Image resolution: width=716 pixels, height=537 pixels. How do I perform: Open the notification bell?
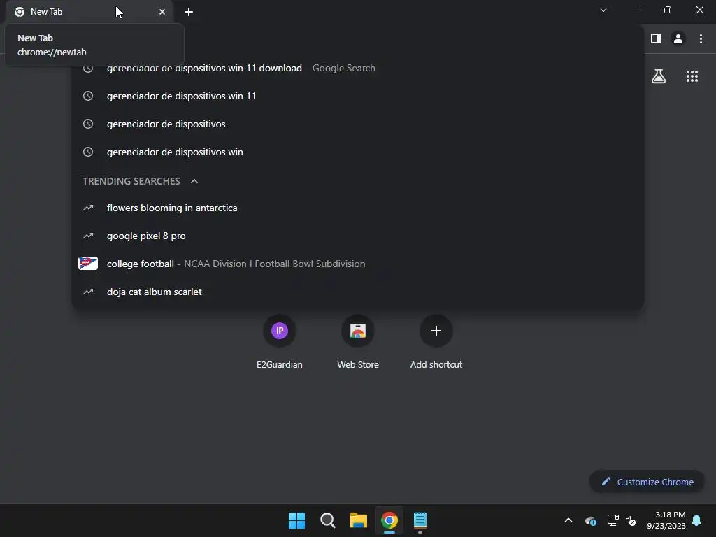point(697,520)
